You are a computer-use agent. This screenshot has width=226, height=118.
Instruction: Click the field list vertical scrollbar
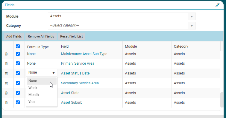(x=222, y=100)
